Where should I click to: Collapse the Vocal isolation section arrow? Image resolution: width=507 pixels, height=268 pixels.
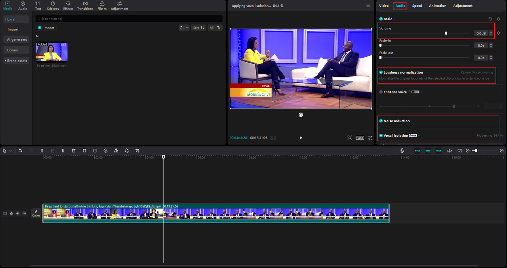tap(419, 136)
